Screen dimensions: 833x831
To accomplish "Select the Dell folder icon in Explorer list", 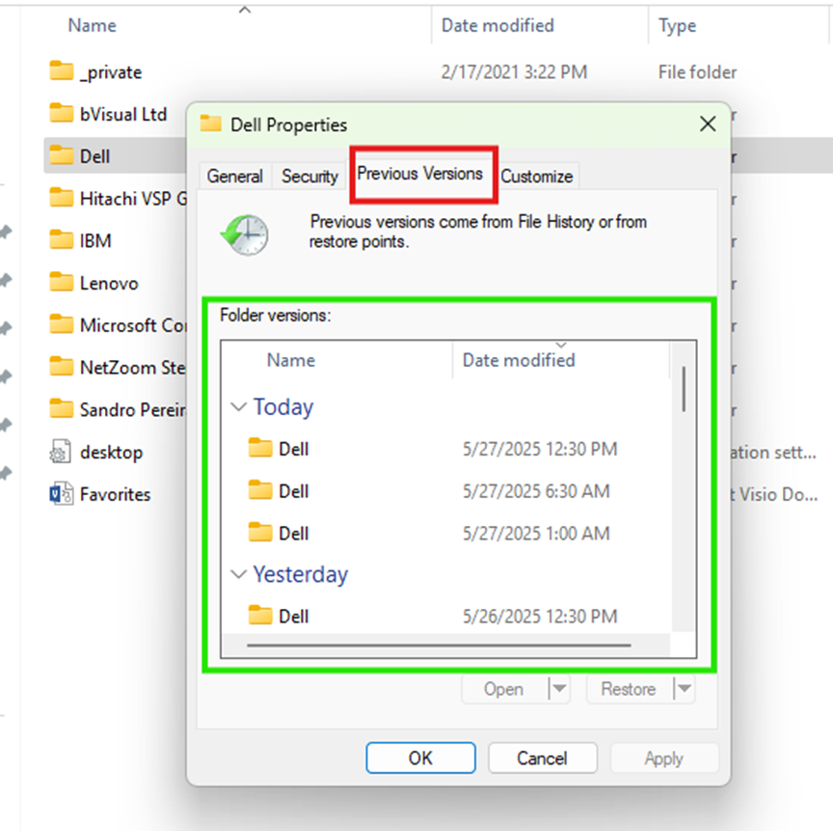I will click(x=61, y=155).
